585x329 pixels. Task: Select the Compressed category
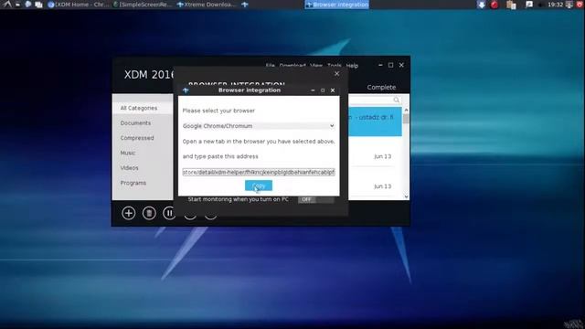(137, 138)
